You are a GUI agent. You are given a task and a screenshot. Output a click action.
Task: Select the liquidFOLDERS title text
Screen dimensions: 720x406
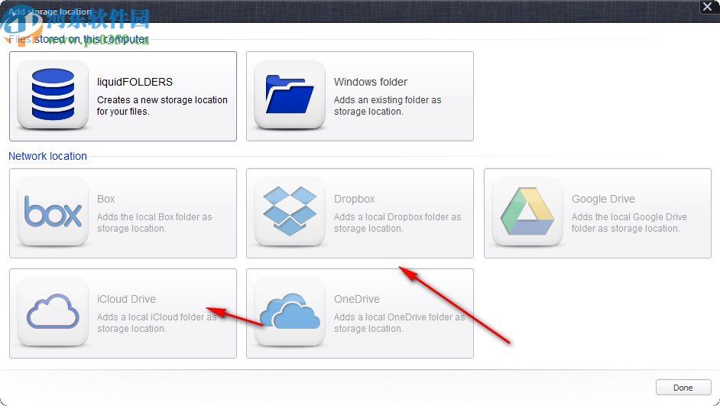135,83
